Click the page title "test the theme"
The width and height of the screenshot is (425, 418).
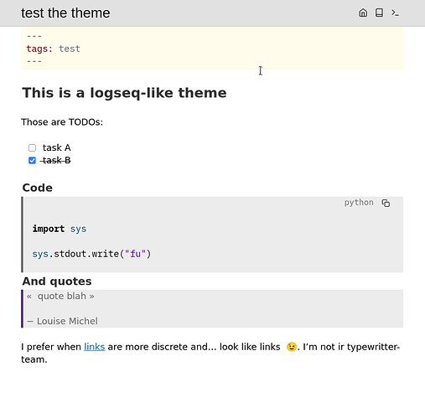[65, 13]
